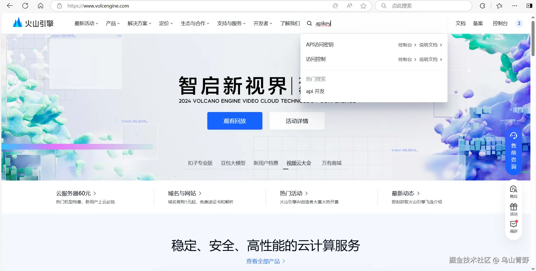Open the browser extensions puzzle icon

482,6
